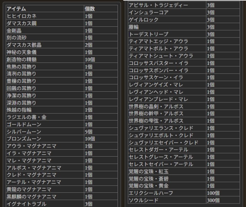
Task: Select the 浄潔の耳飾り row name
Action: 21,96
